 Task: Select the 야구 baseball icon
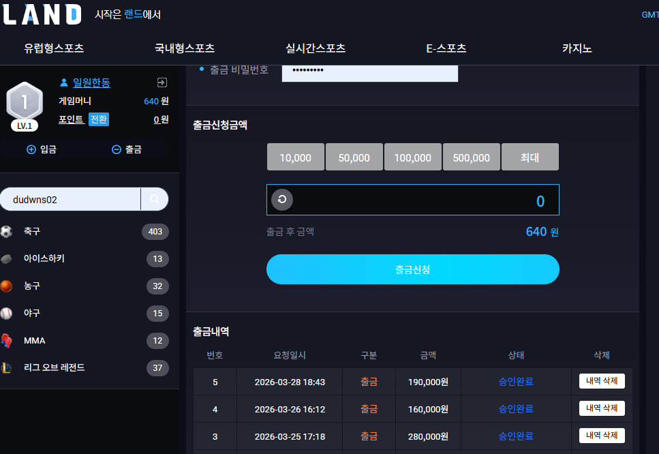(x=6, y=314)
